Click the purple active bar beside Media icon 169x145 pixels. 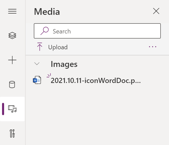click(3, 109)
